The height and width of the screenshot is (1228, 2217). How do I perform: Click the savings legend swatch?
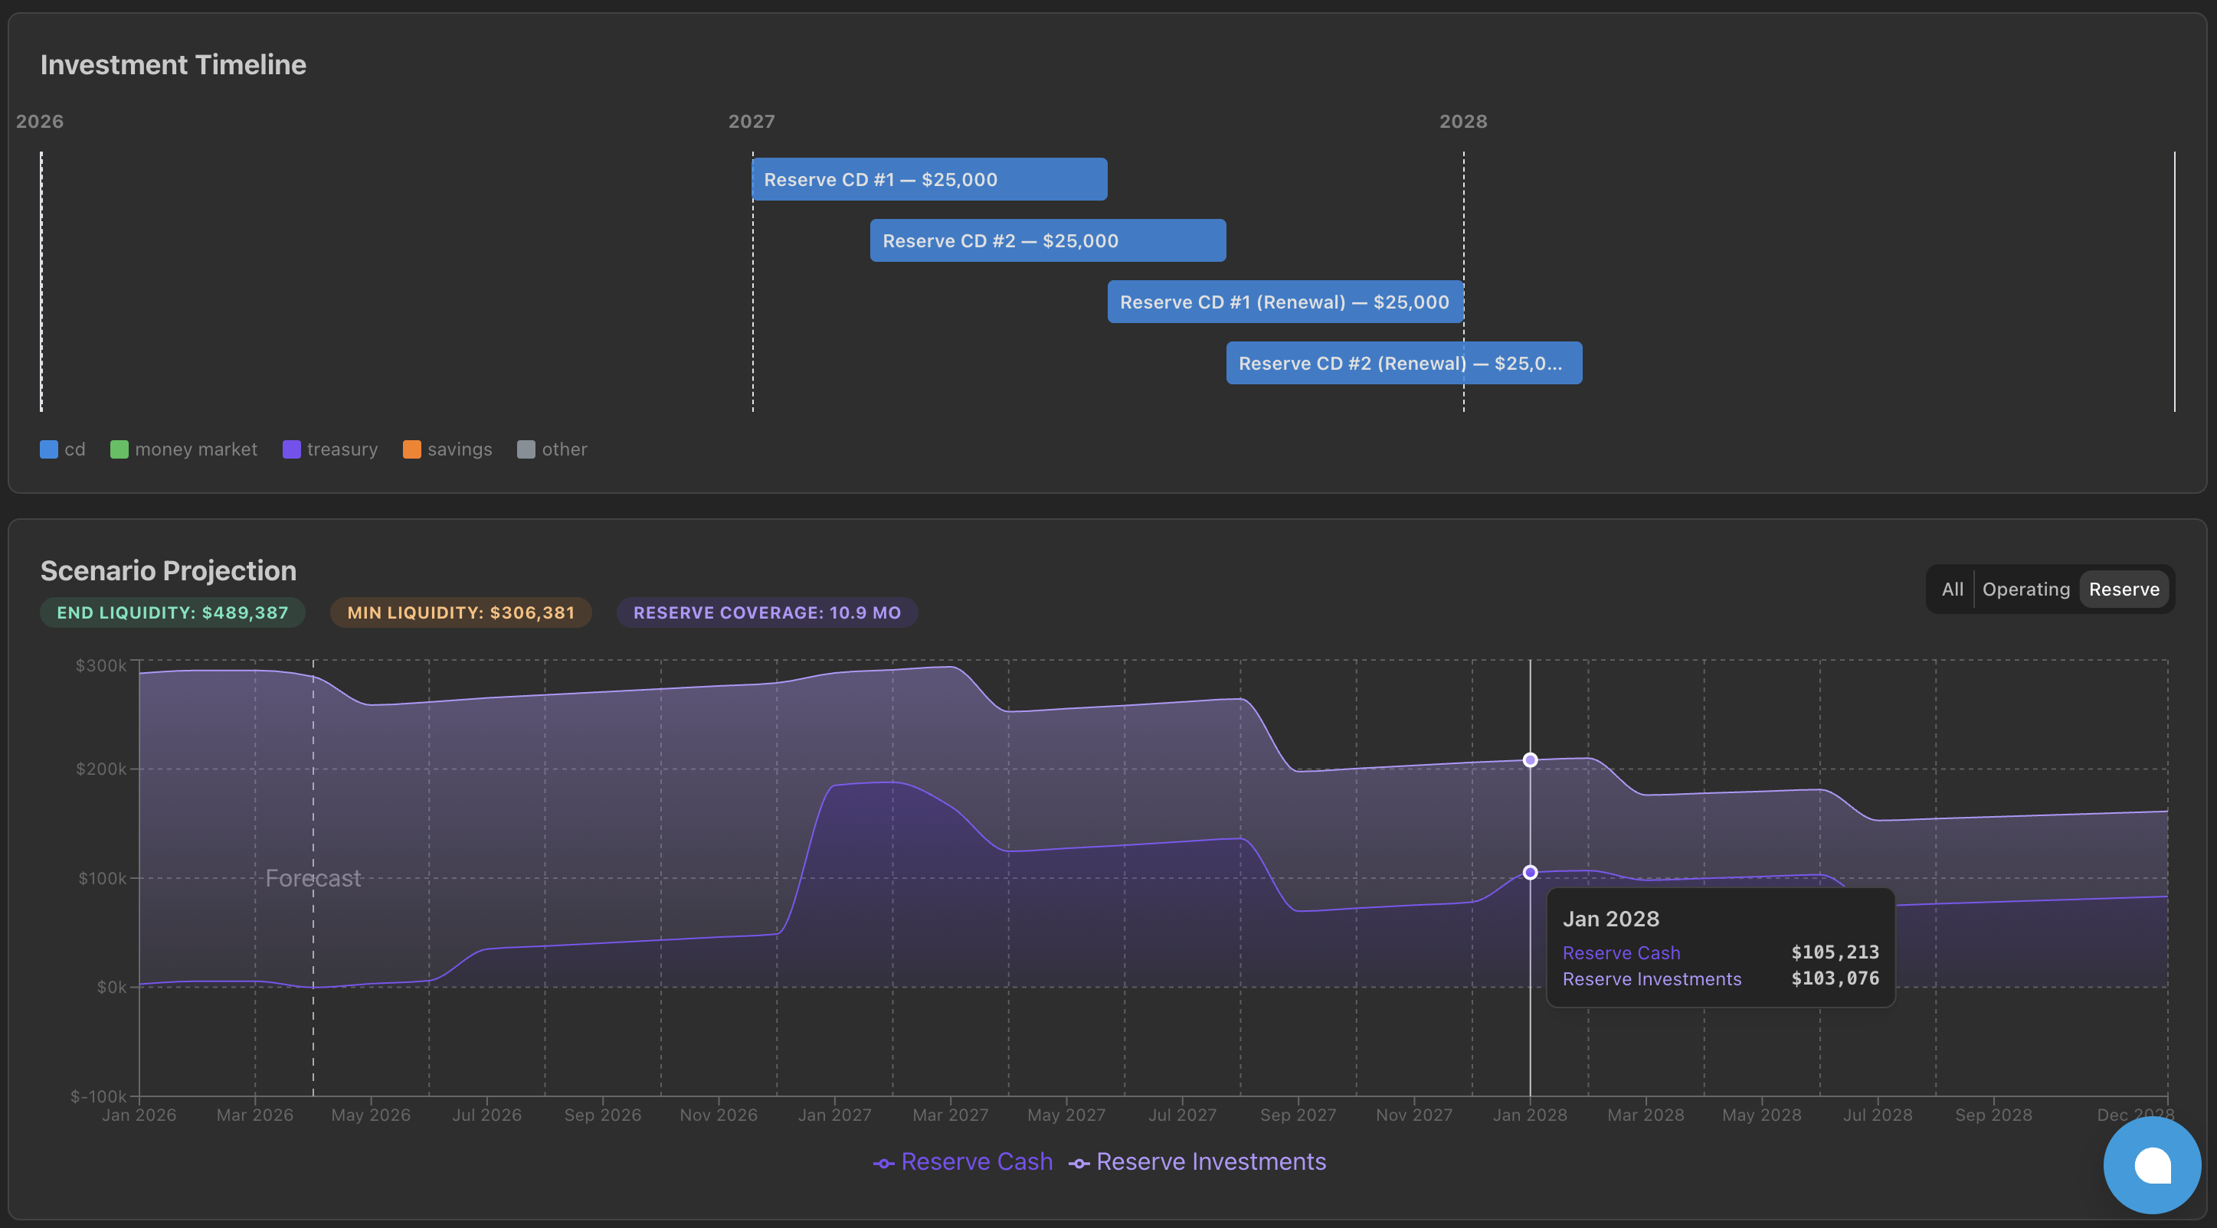click(411, 449)
